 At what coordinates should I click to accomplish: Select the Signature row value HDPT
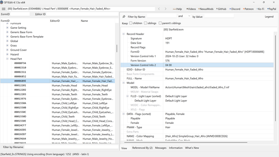coord(169,38)
